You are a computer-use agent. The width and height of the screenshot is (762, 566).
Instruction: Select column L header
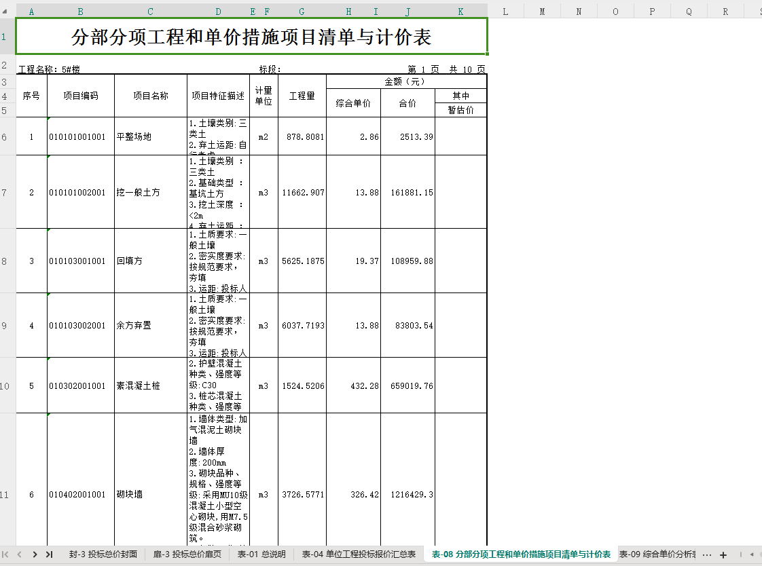tap(505, 12)
